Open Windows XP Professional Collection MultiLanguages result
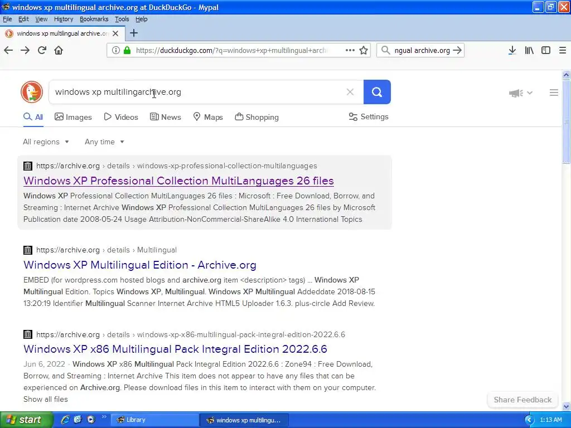Image resolution: width=571 pixels, height=428 pixels. [x=178, y=181]
